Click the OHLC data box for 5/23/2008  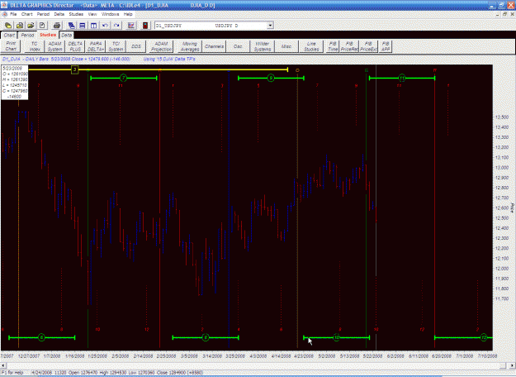[x=15, y=83]
